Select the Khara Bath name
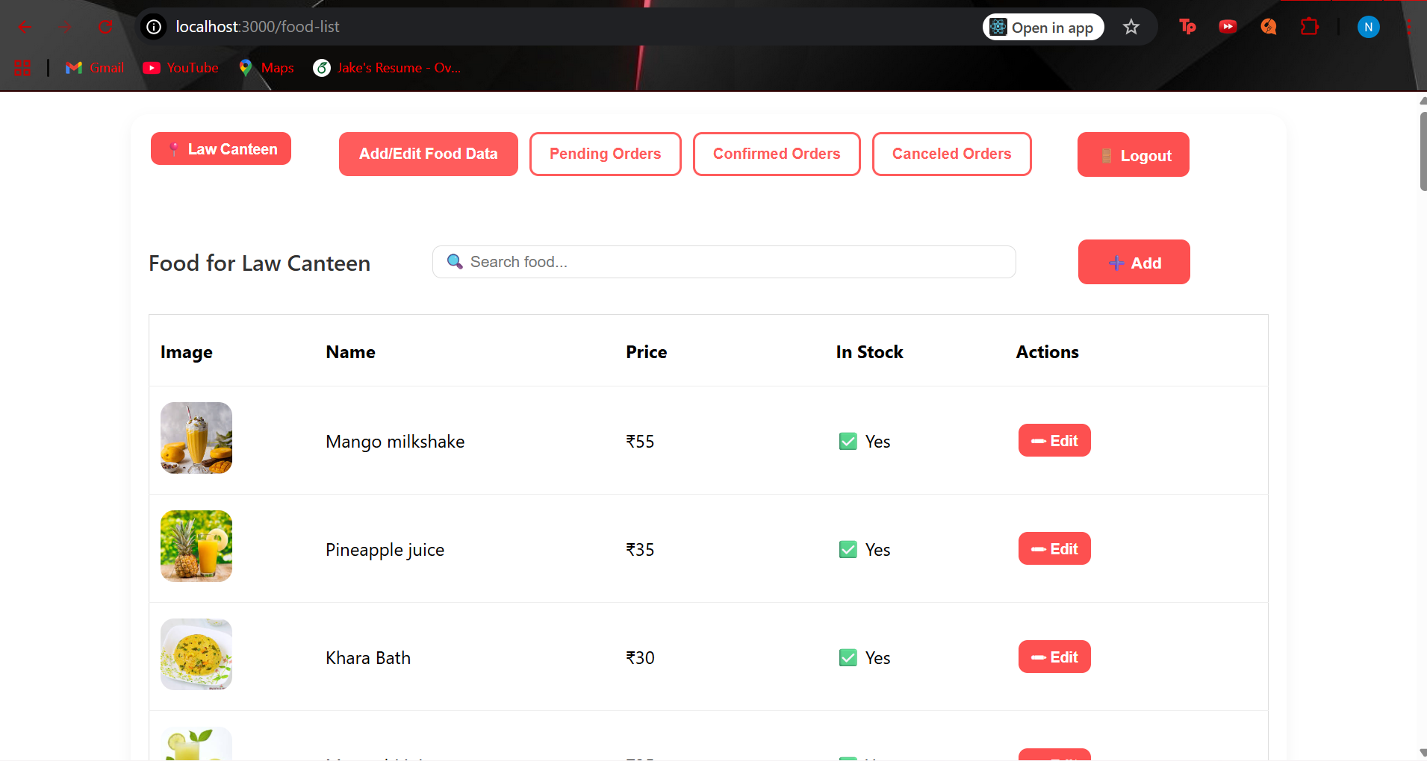The image size is (1427, 761). click(368, 658)
